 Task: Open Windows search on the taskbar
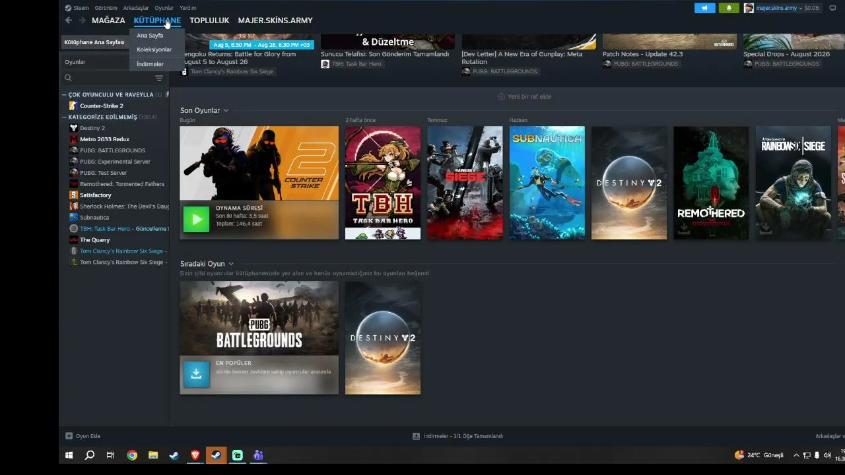pyautogui.click(x=90, y=455)
